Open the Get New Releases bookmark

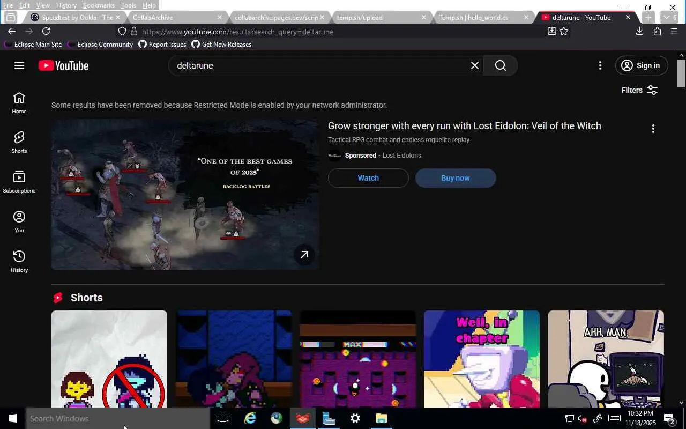tap(221, 45)
